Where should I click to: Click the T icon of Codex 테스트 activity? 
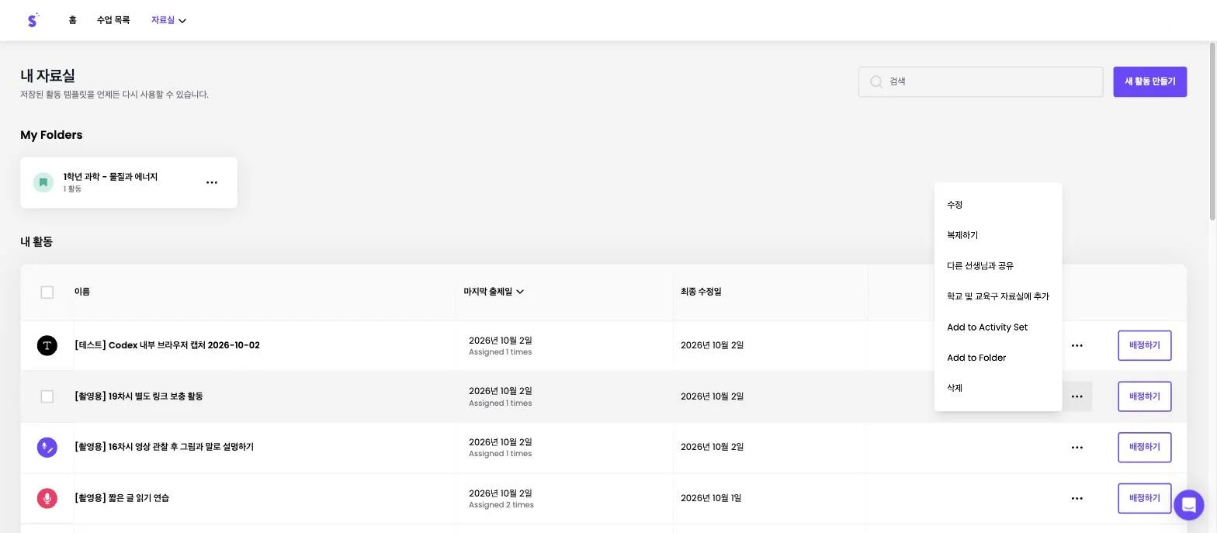[47, 345]
